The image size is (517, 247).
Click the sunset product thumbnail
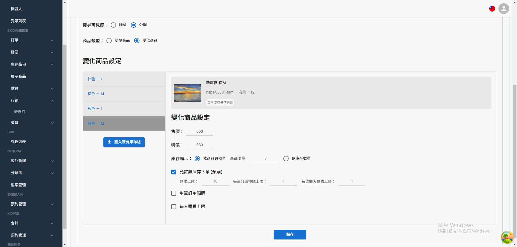point(187,93)
